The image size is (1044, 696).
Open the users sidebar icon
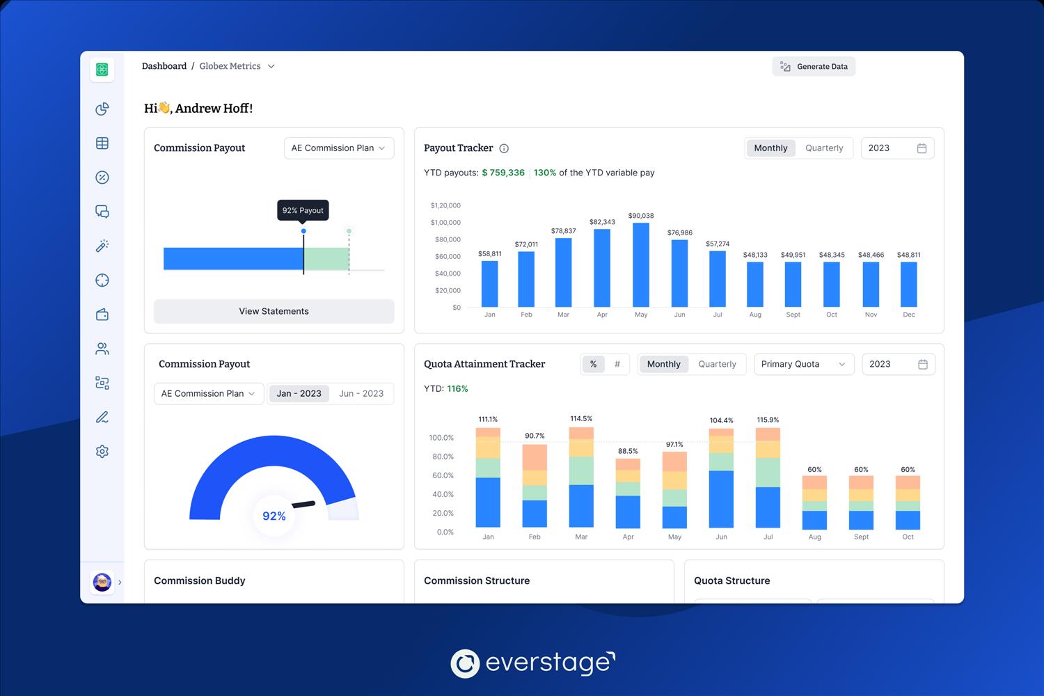click(x=102, y=349)
